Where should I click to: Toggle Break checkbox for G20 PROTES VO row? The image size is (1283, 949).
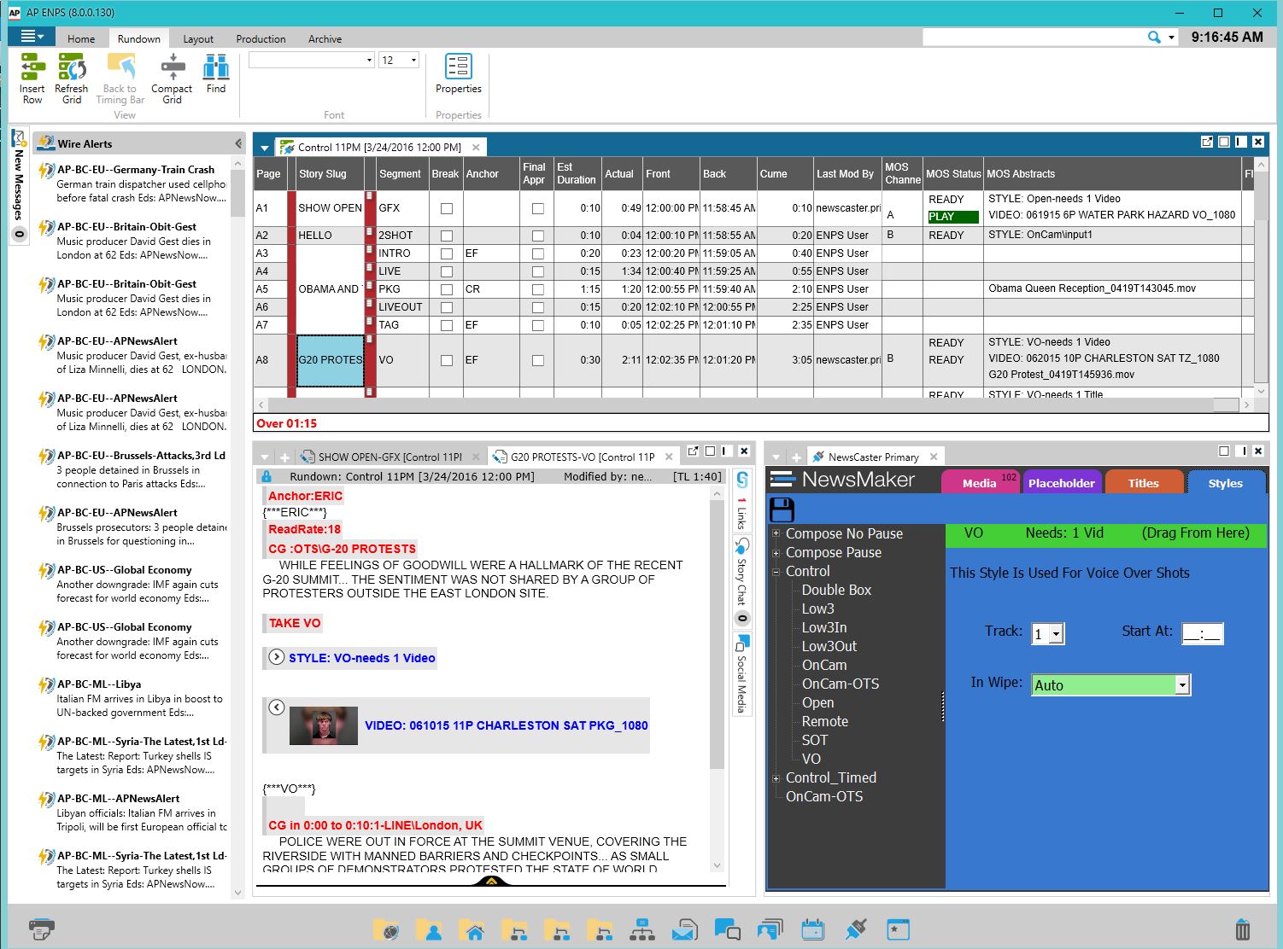(x=446, y=360)
